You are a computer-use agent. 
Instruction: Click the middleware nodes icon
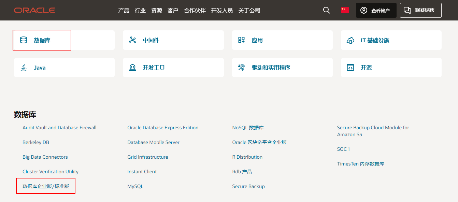(x=132, y=40)
